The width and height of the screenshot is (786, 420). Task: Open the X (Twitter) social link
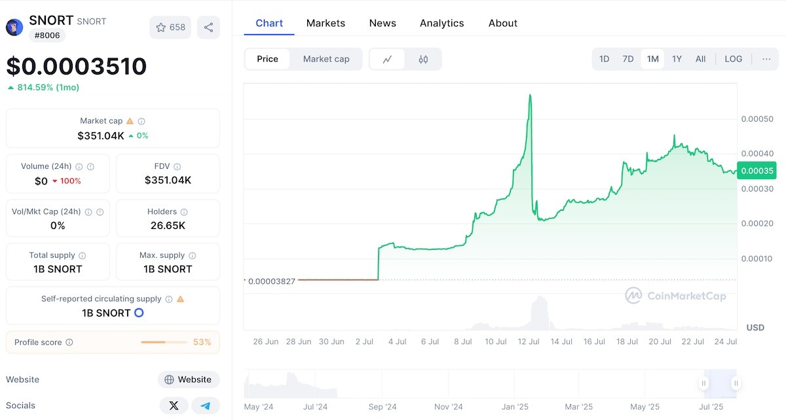point(174,406)
